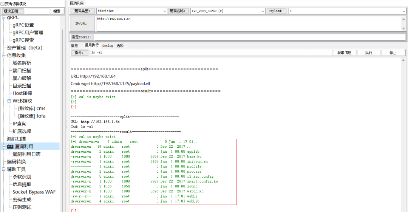Click the 执行 button
The image size is (408, 212).
pyautogui.click(x=369, y=53)
